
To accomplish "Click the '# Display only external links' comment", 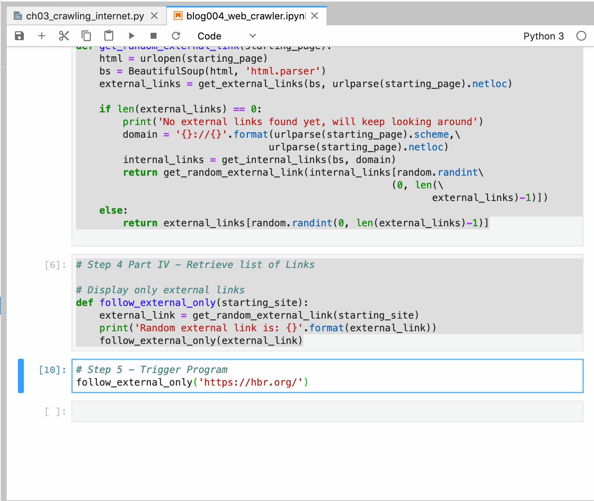I will coord(160,290).
